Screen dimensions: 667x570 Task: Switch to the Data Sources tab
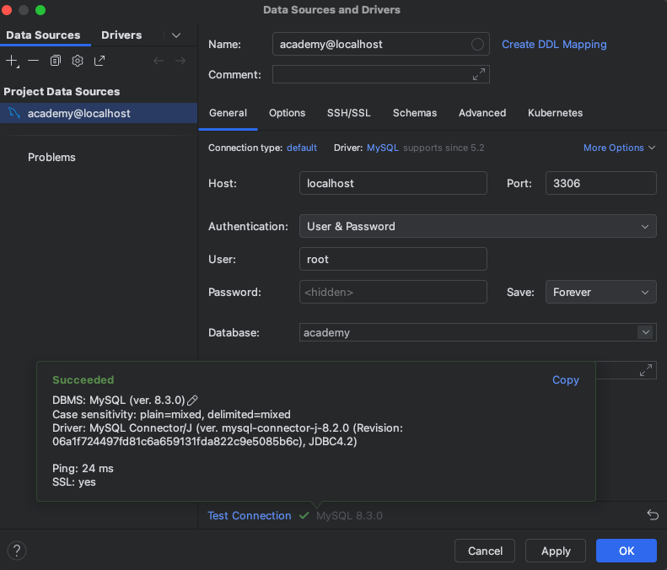(43, 35)
